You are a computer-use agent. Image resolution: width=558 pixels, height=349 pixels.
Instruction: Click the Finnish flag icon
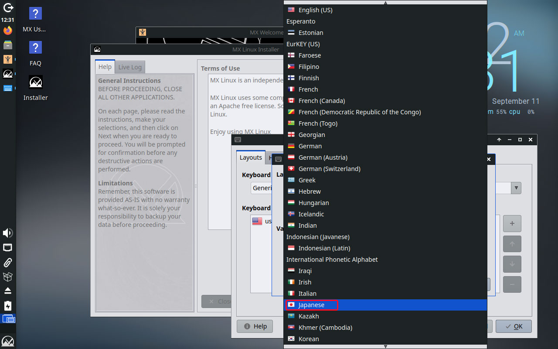(291, 78)
